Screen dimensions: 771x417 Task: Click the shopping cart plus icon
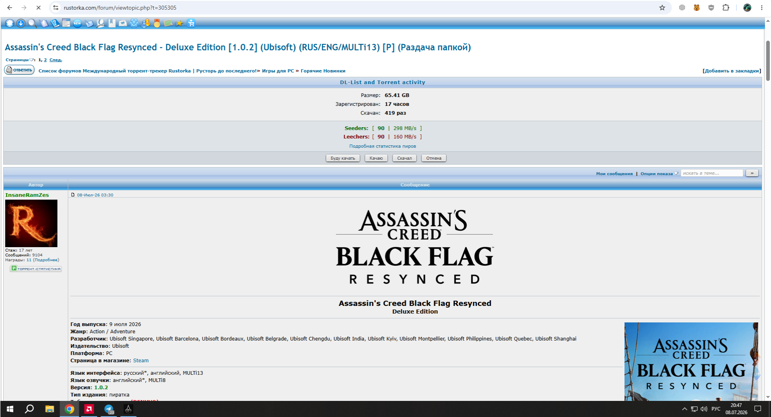[191, 23]
